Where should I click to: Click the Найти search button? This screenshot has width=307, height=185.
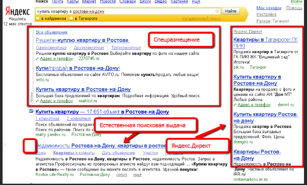point(230,11)
